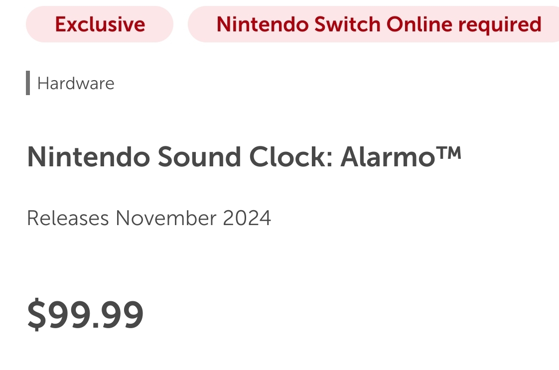
Task: Click the word Online in the red badge
Action: (419, 24)
